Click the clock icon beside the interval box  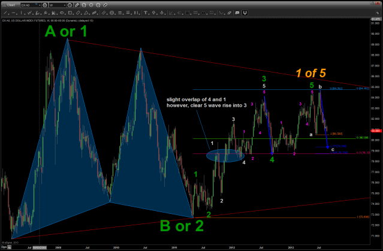point(70,5)
